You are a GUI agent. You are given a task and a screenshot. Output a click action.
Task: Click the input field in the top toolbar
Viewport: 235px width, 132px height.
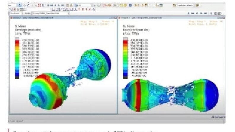click(85, 5)
